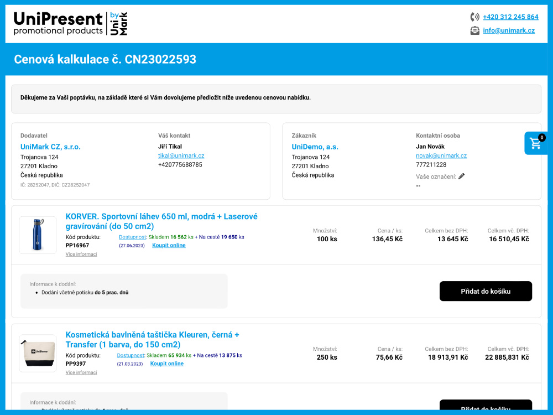This screenshot has width=553, height=415.
Task: Open supplier UniMark CZ, s.r.o. link
Action: [x=50, y=147]
